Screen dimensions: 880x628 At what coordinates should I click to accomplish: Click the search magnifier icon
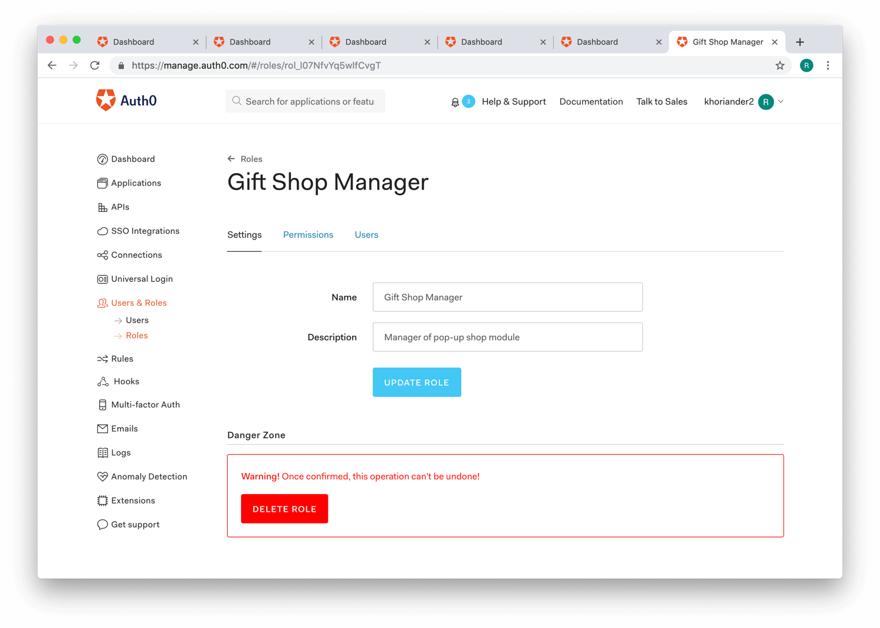pyautogui.click(x=237, y=102)
